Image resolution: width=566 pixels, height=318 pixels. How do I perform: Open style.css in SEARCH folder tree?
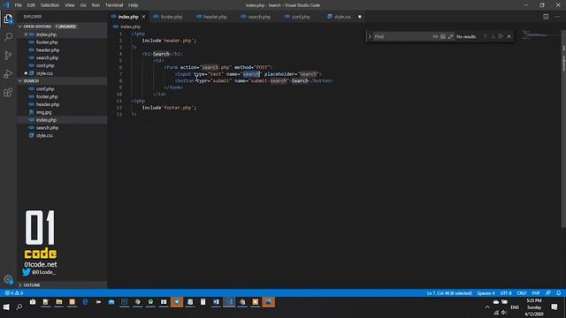tap(62, 135)
